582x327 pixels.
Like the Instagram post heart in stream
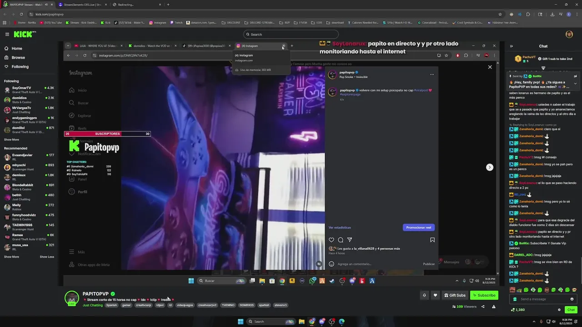click(331, 240)
